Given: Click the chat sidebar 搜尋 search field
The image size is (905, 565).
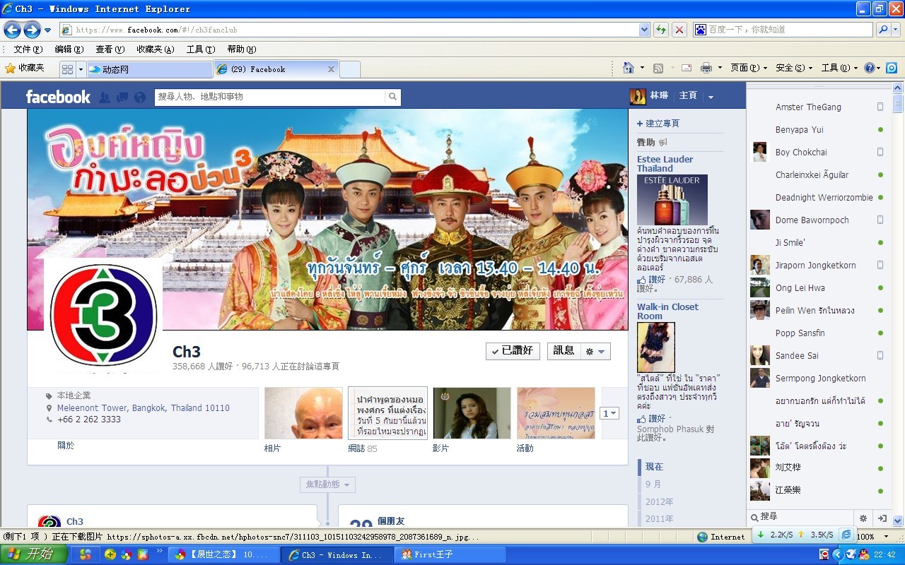Looking at the screenshot, I should coord(800,517).
